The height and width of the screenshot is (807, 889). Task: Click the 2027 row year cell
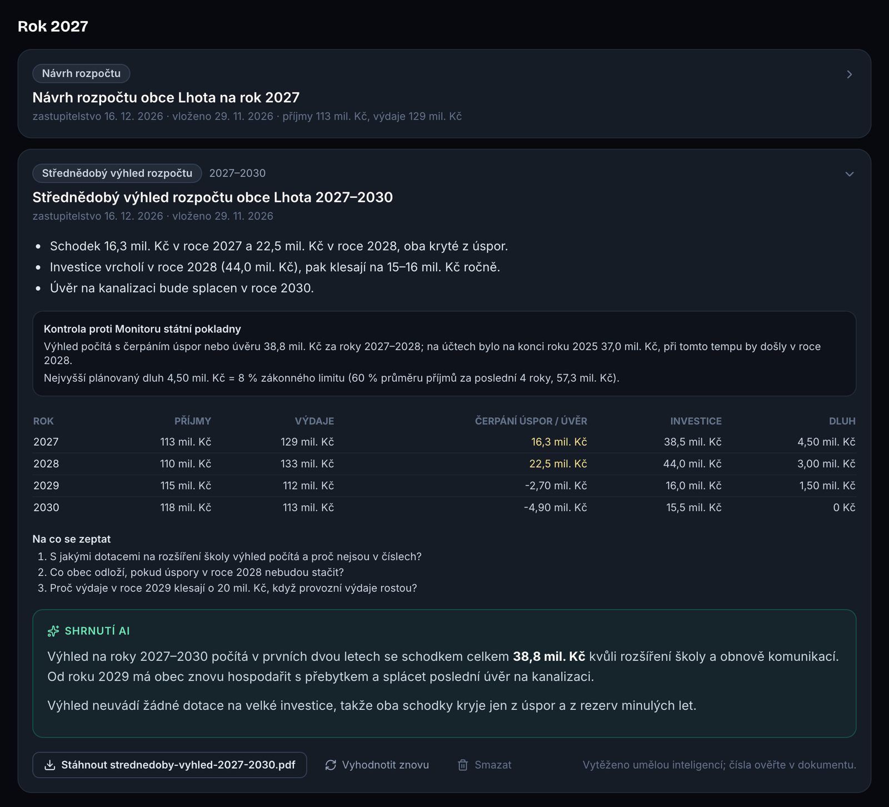tap(46, 442)
